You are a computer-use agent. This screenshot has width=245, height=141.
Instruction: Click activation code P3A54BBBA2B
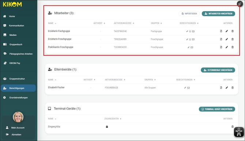coord(112,88)
